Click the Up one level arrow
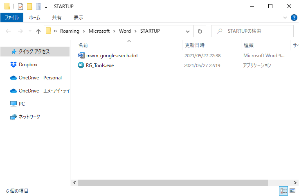299x196 pixels. click(38, 31)
